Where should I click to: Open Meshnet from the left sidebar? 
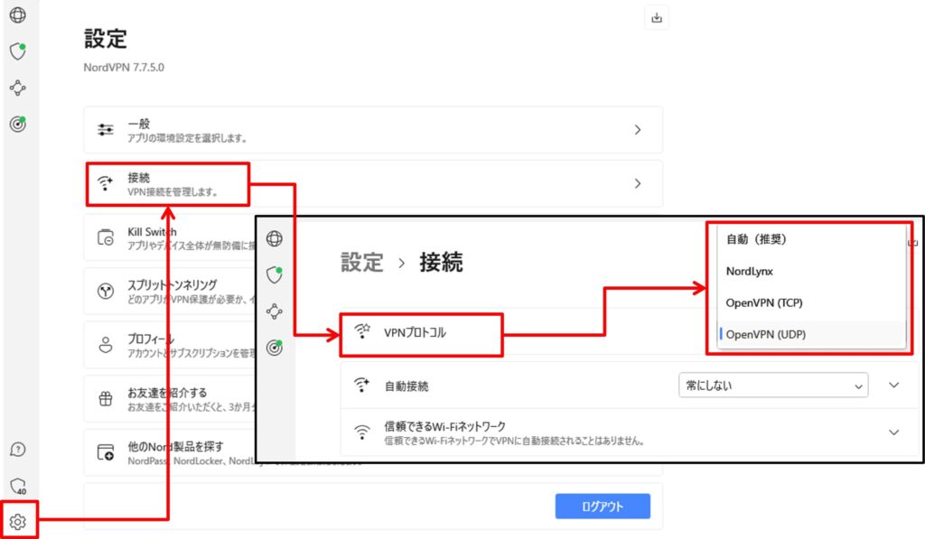coord(20,88)
